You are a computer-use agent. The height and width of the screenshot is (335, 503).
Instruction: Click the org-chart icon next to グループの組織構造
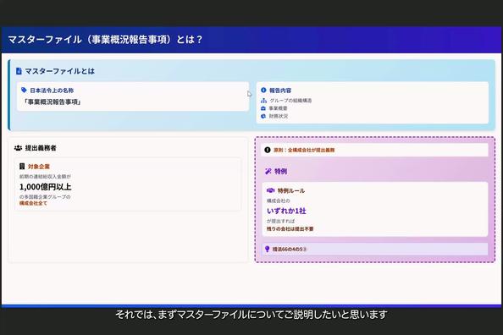263,101
